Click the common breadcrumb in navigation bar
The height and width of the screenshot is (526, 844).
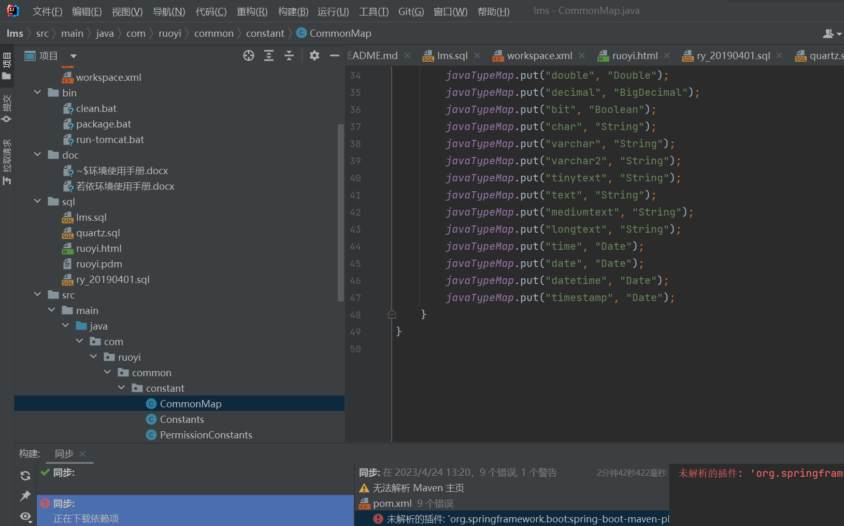213,34
